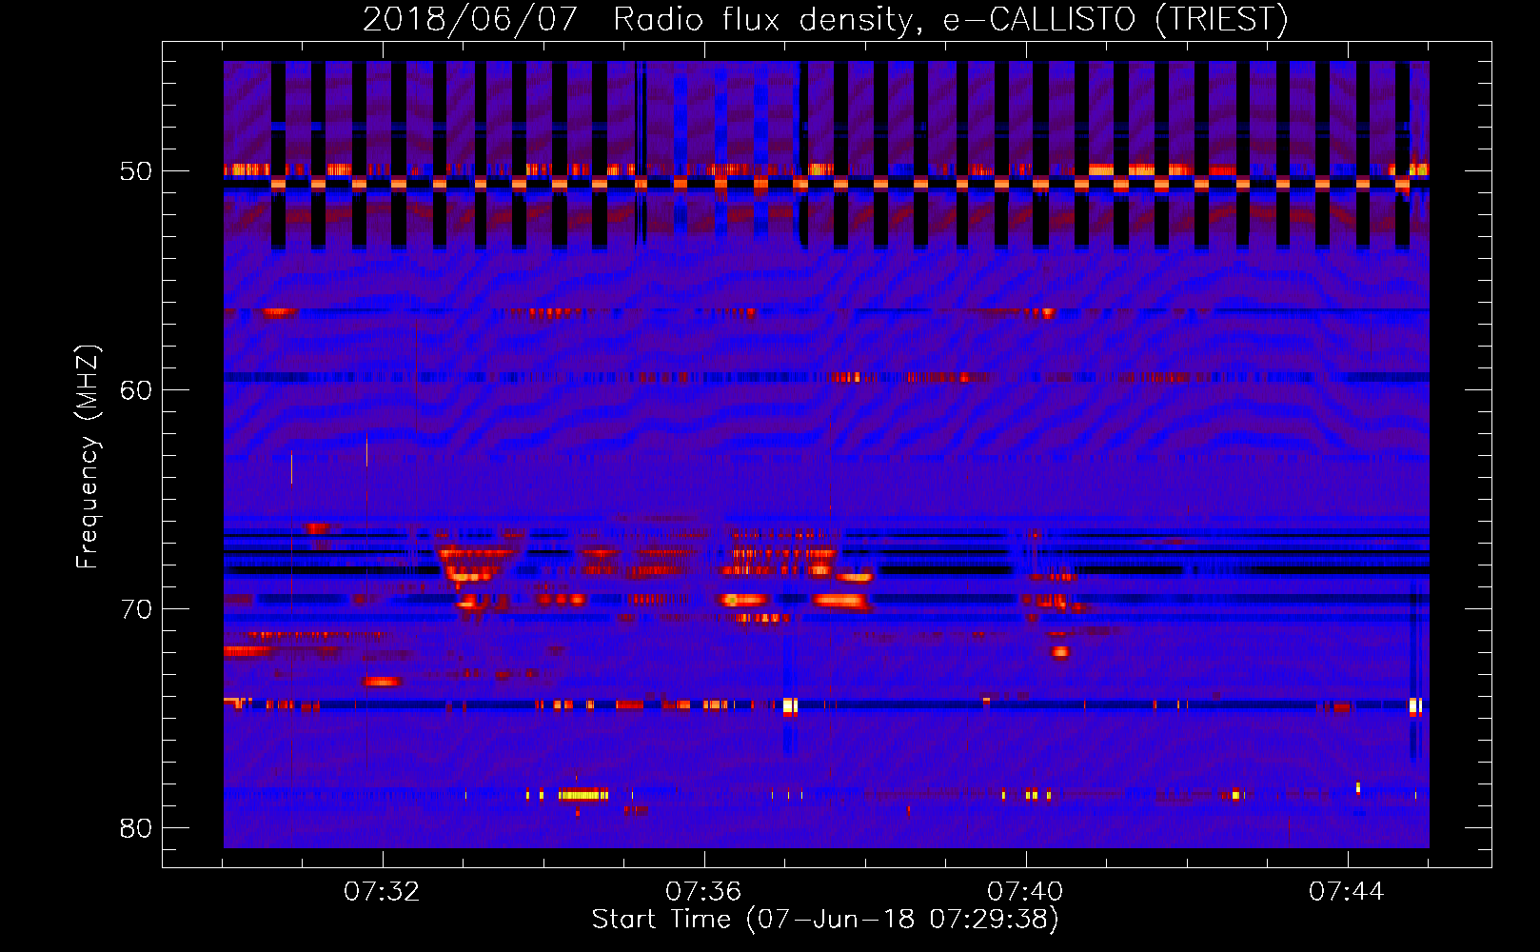Screen dimensions: 1540x952
Task: Click the 80 frequency tick label
Action: (x=135, y=828)
